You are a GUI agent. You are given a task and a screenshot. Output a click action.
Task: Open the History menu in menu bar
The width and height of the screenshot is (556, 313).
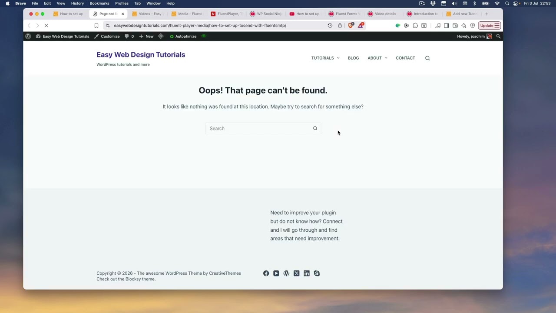point(77,3)
